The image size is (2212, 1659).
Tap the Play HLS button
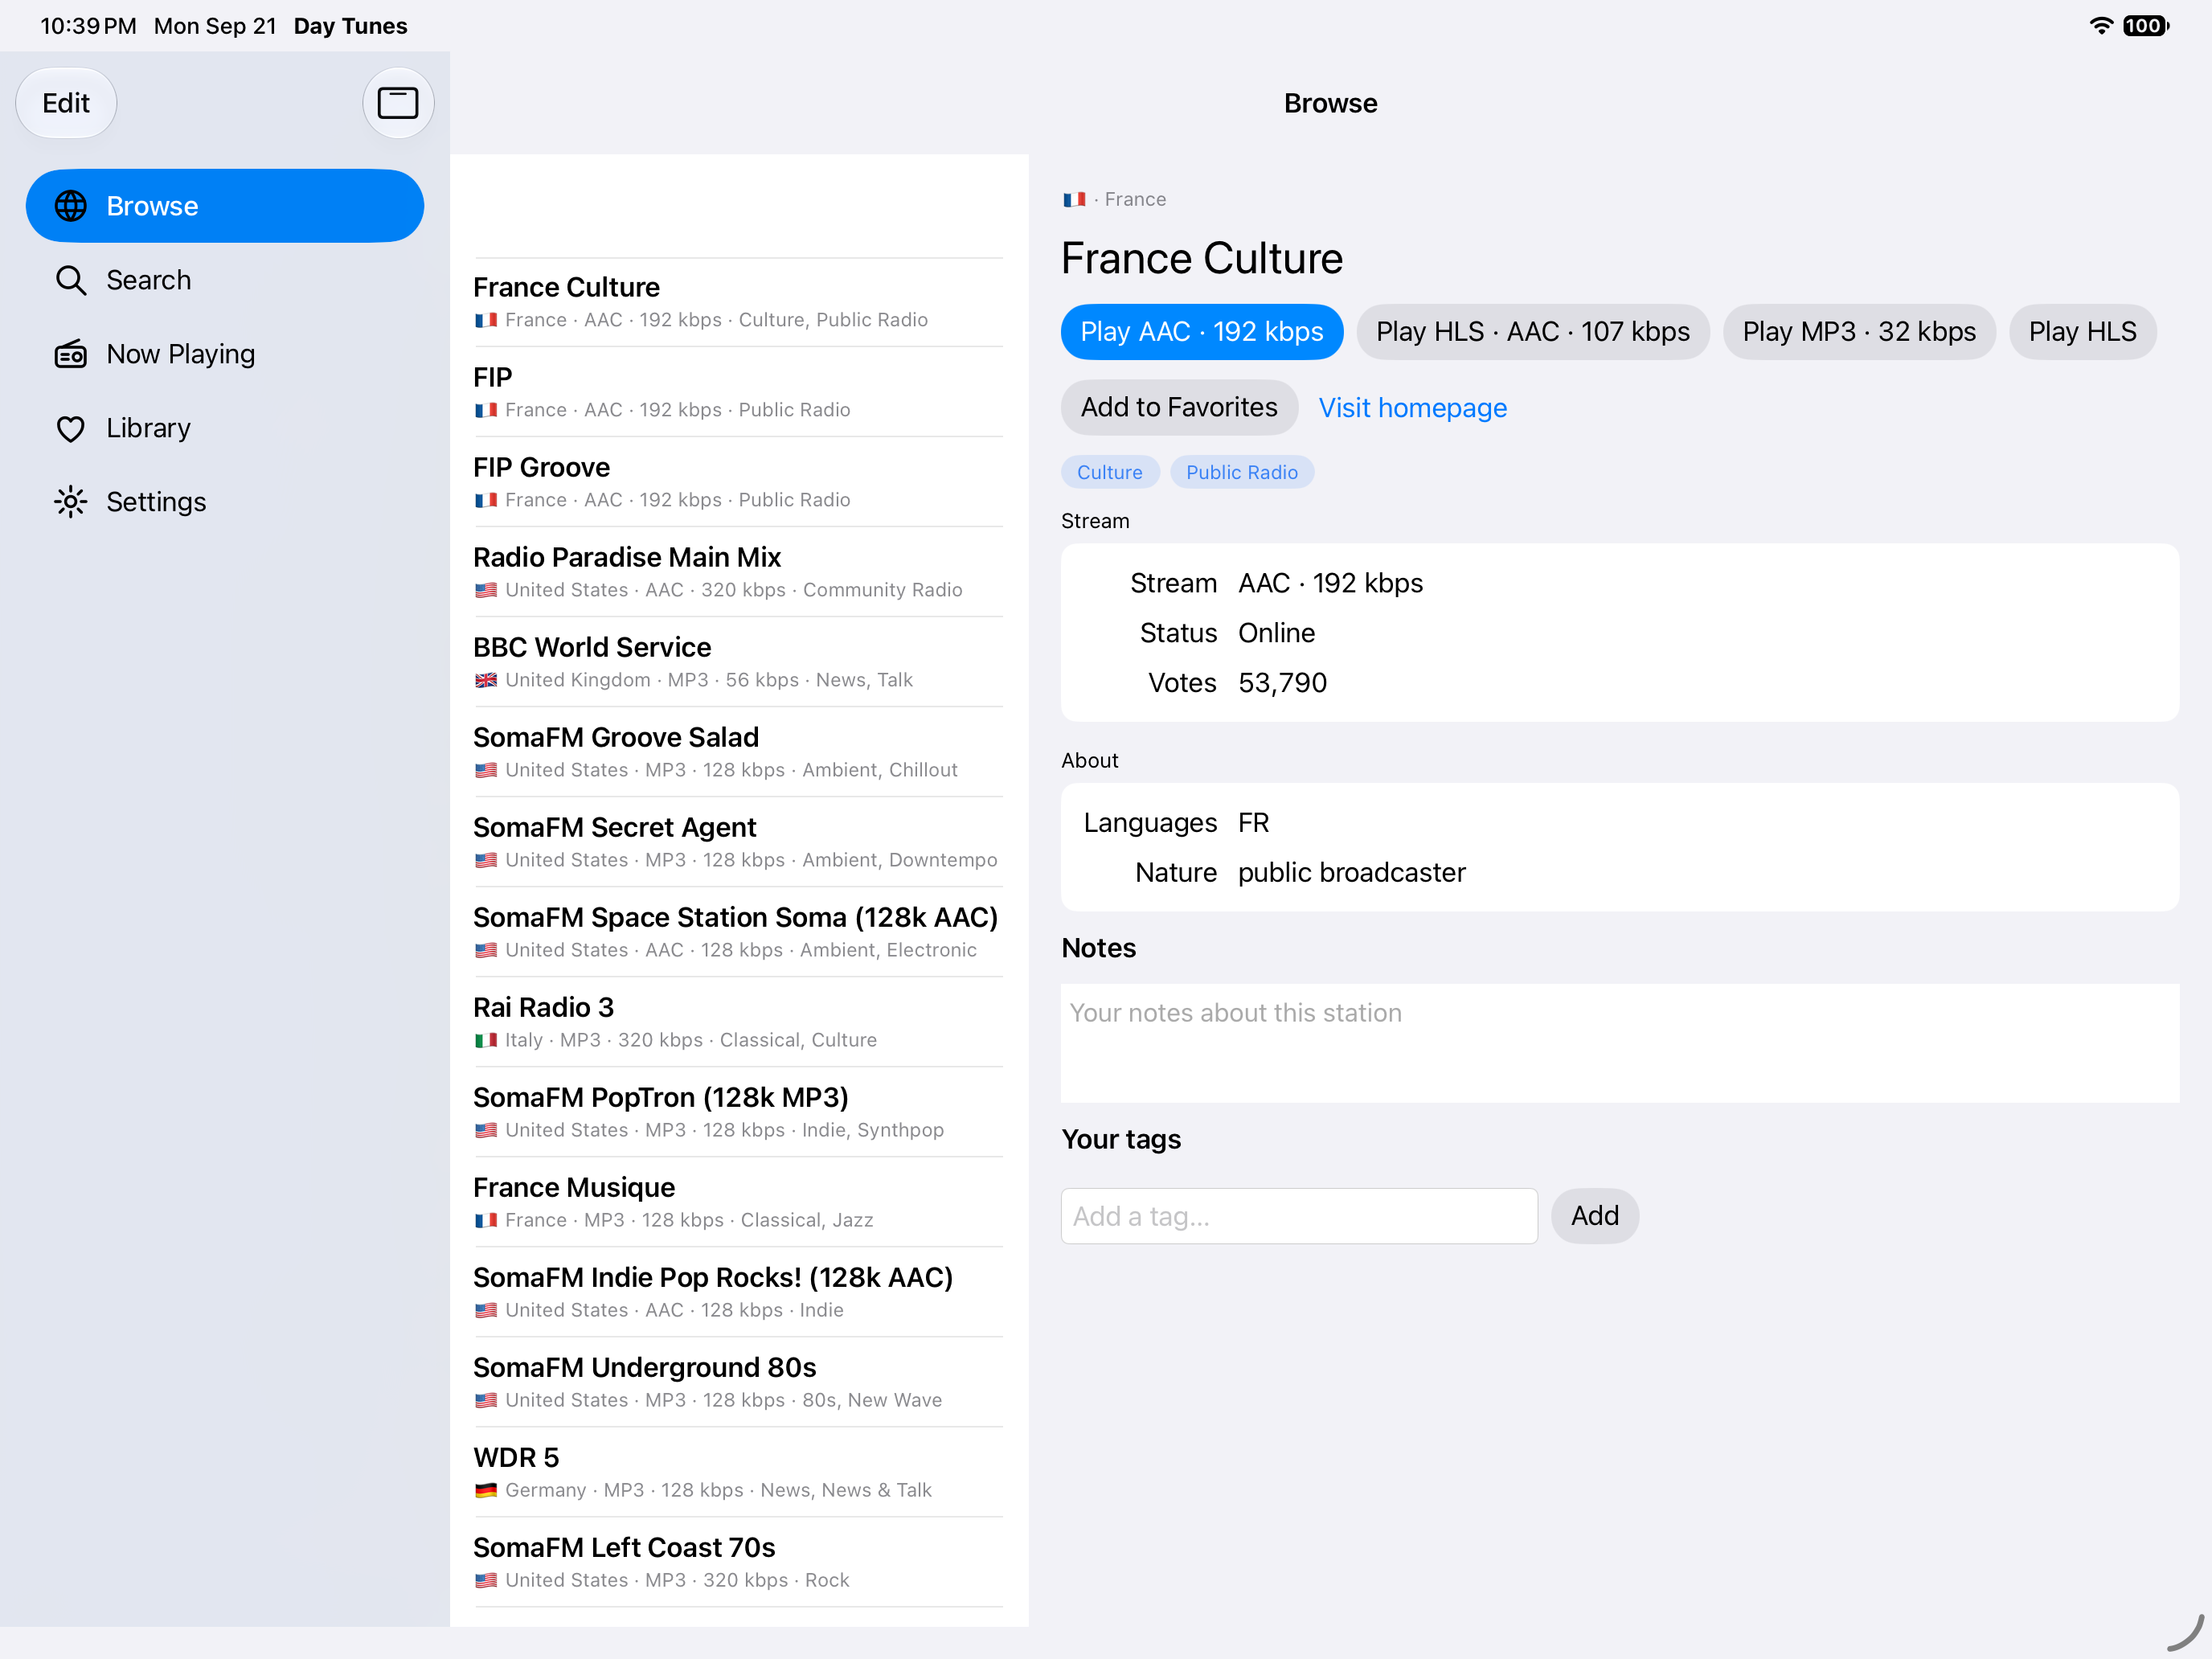pos(2082,332)
